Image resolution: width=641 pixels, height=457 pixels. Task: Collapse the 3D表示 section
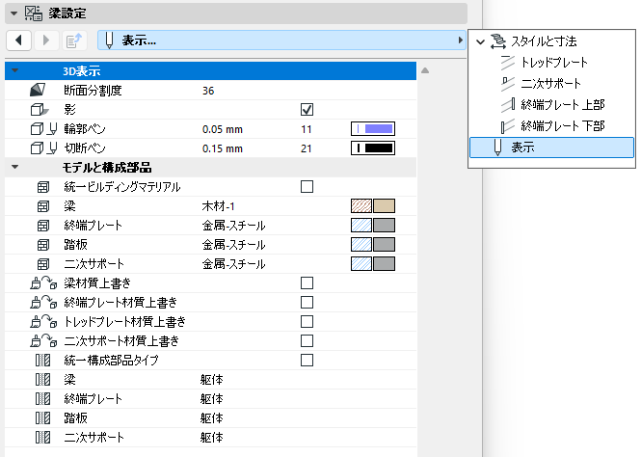pos(15,70)
